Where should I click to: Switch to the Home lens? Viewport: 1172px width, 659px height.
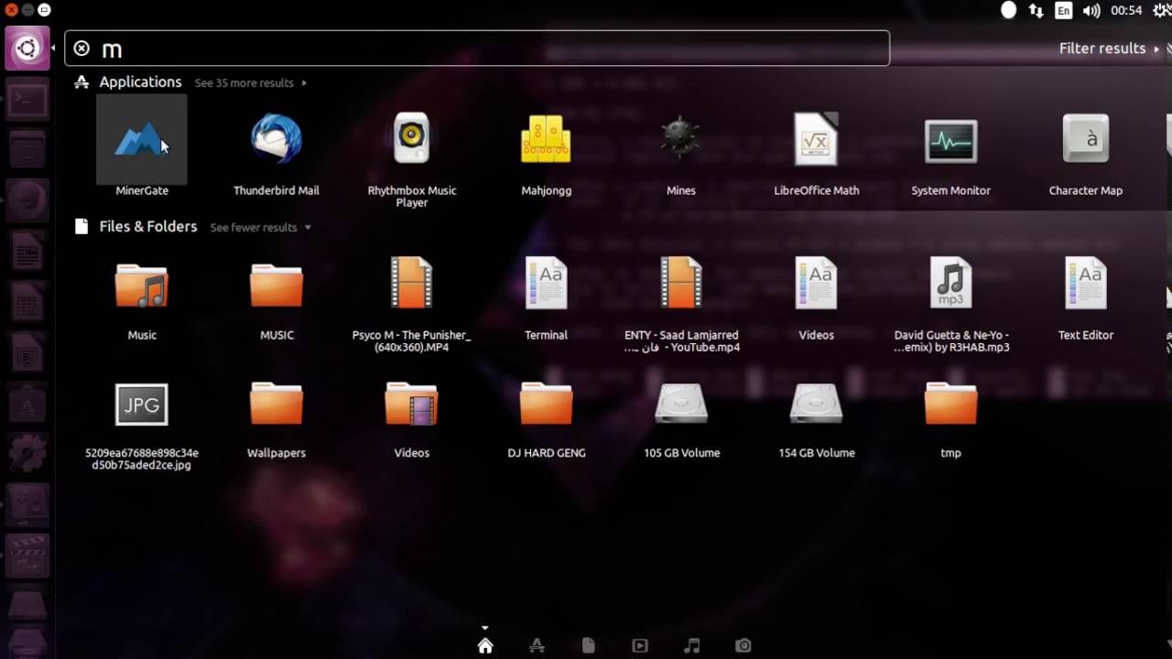[x=485, y=645]
